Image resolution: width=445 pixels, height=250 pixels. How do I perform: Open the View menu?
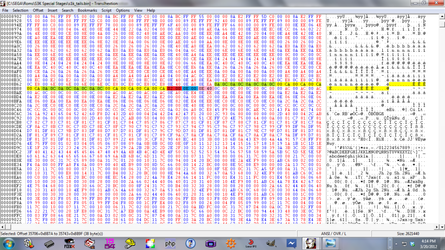(x=138, y=10)
